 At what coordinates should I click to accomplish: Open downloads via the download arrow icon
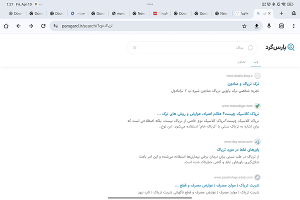click(256, 26)
